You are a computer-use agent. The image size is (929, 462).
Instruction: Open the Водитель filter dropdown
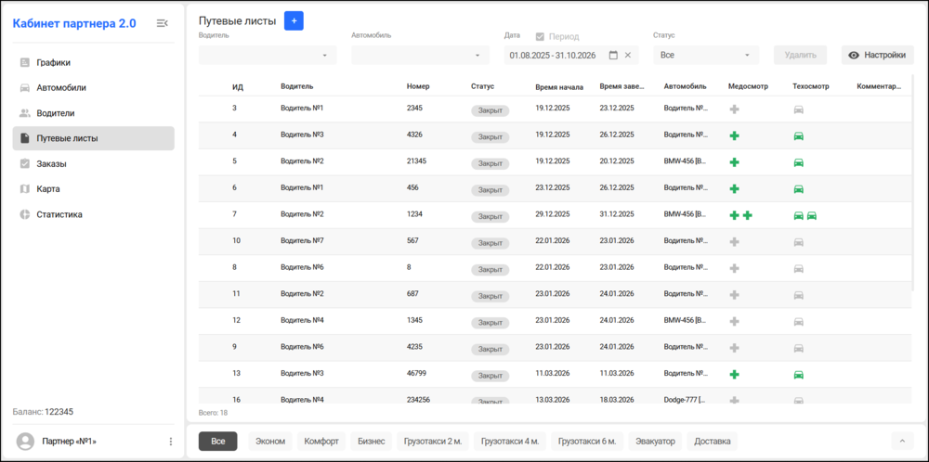click(268, 55)
